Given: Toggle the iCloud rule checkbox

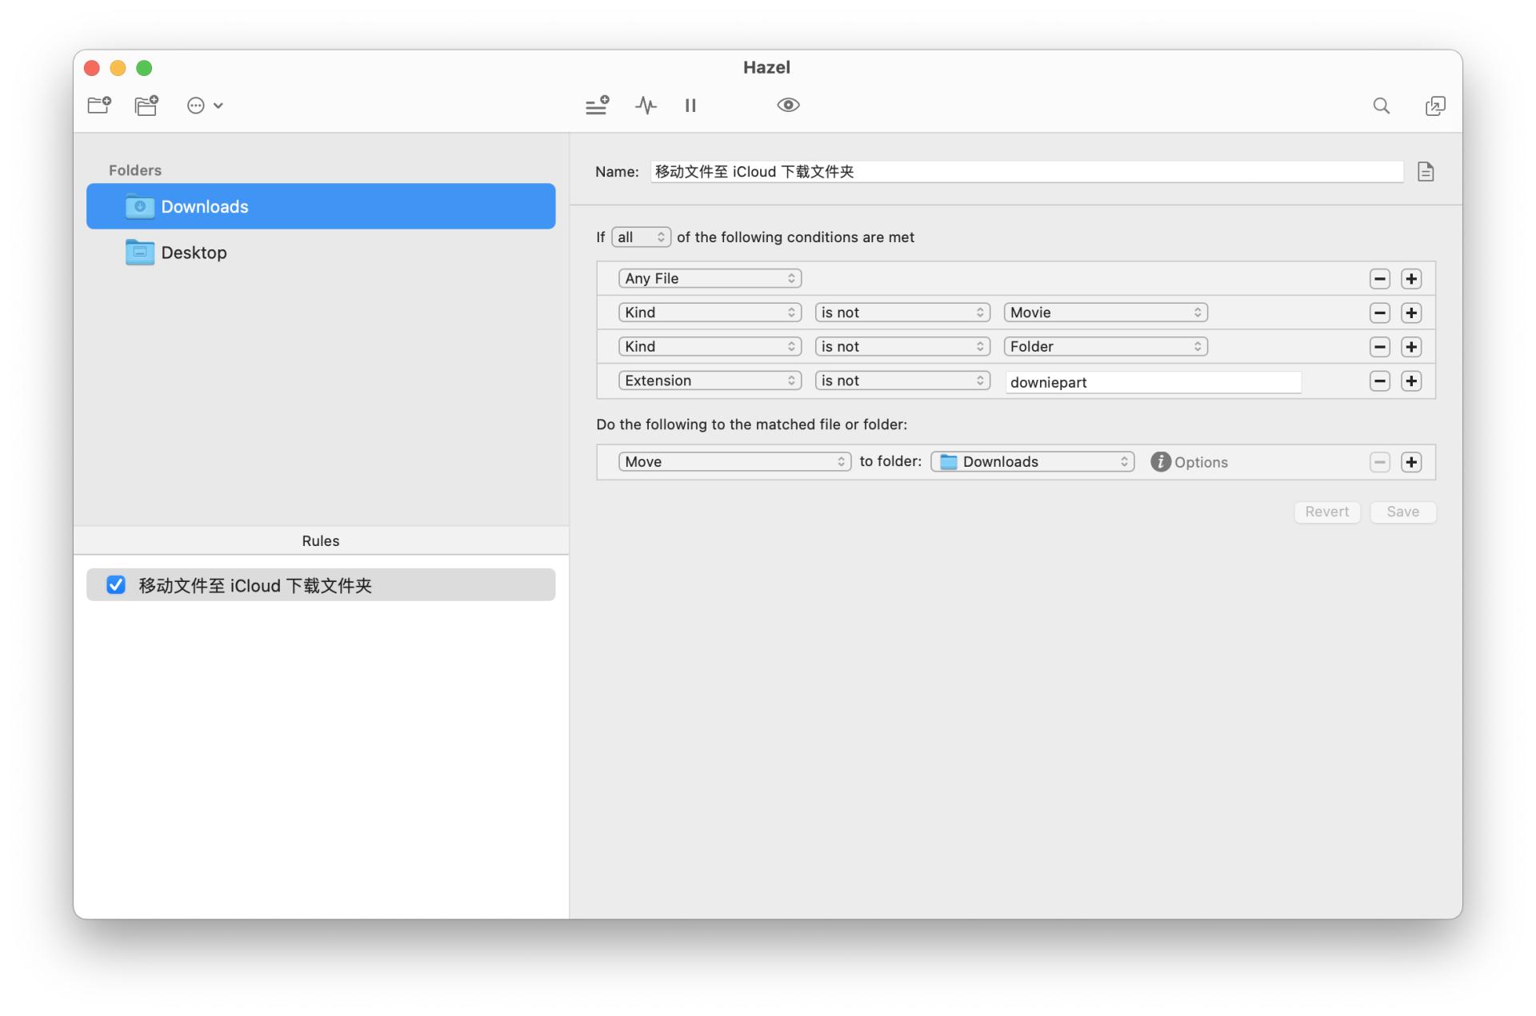Looking at the screenshot, I should (116, 585).
